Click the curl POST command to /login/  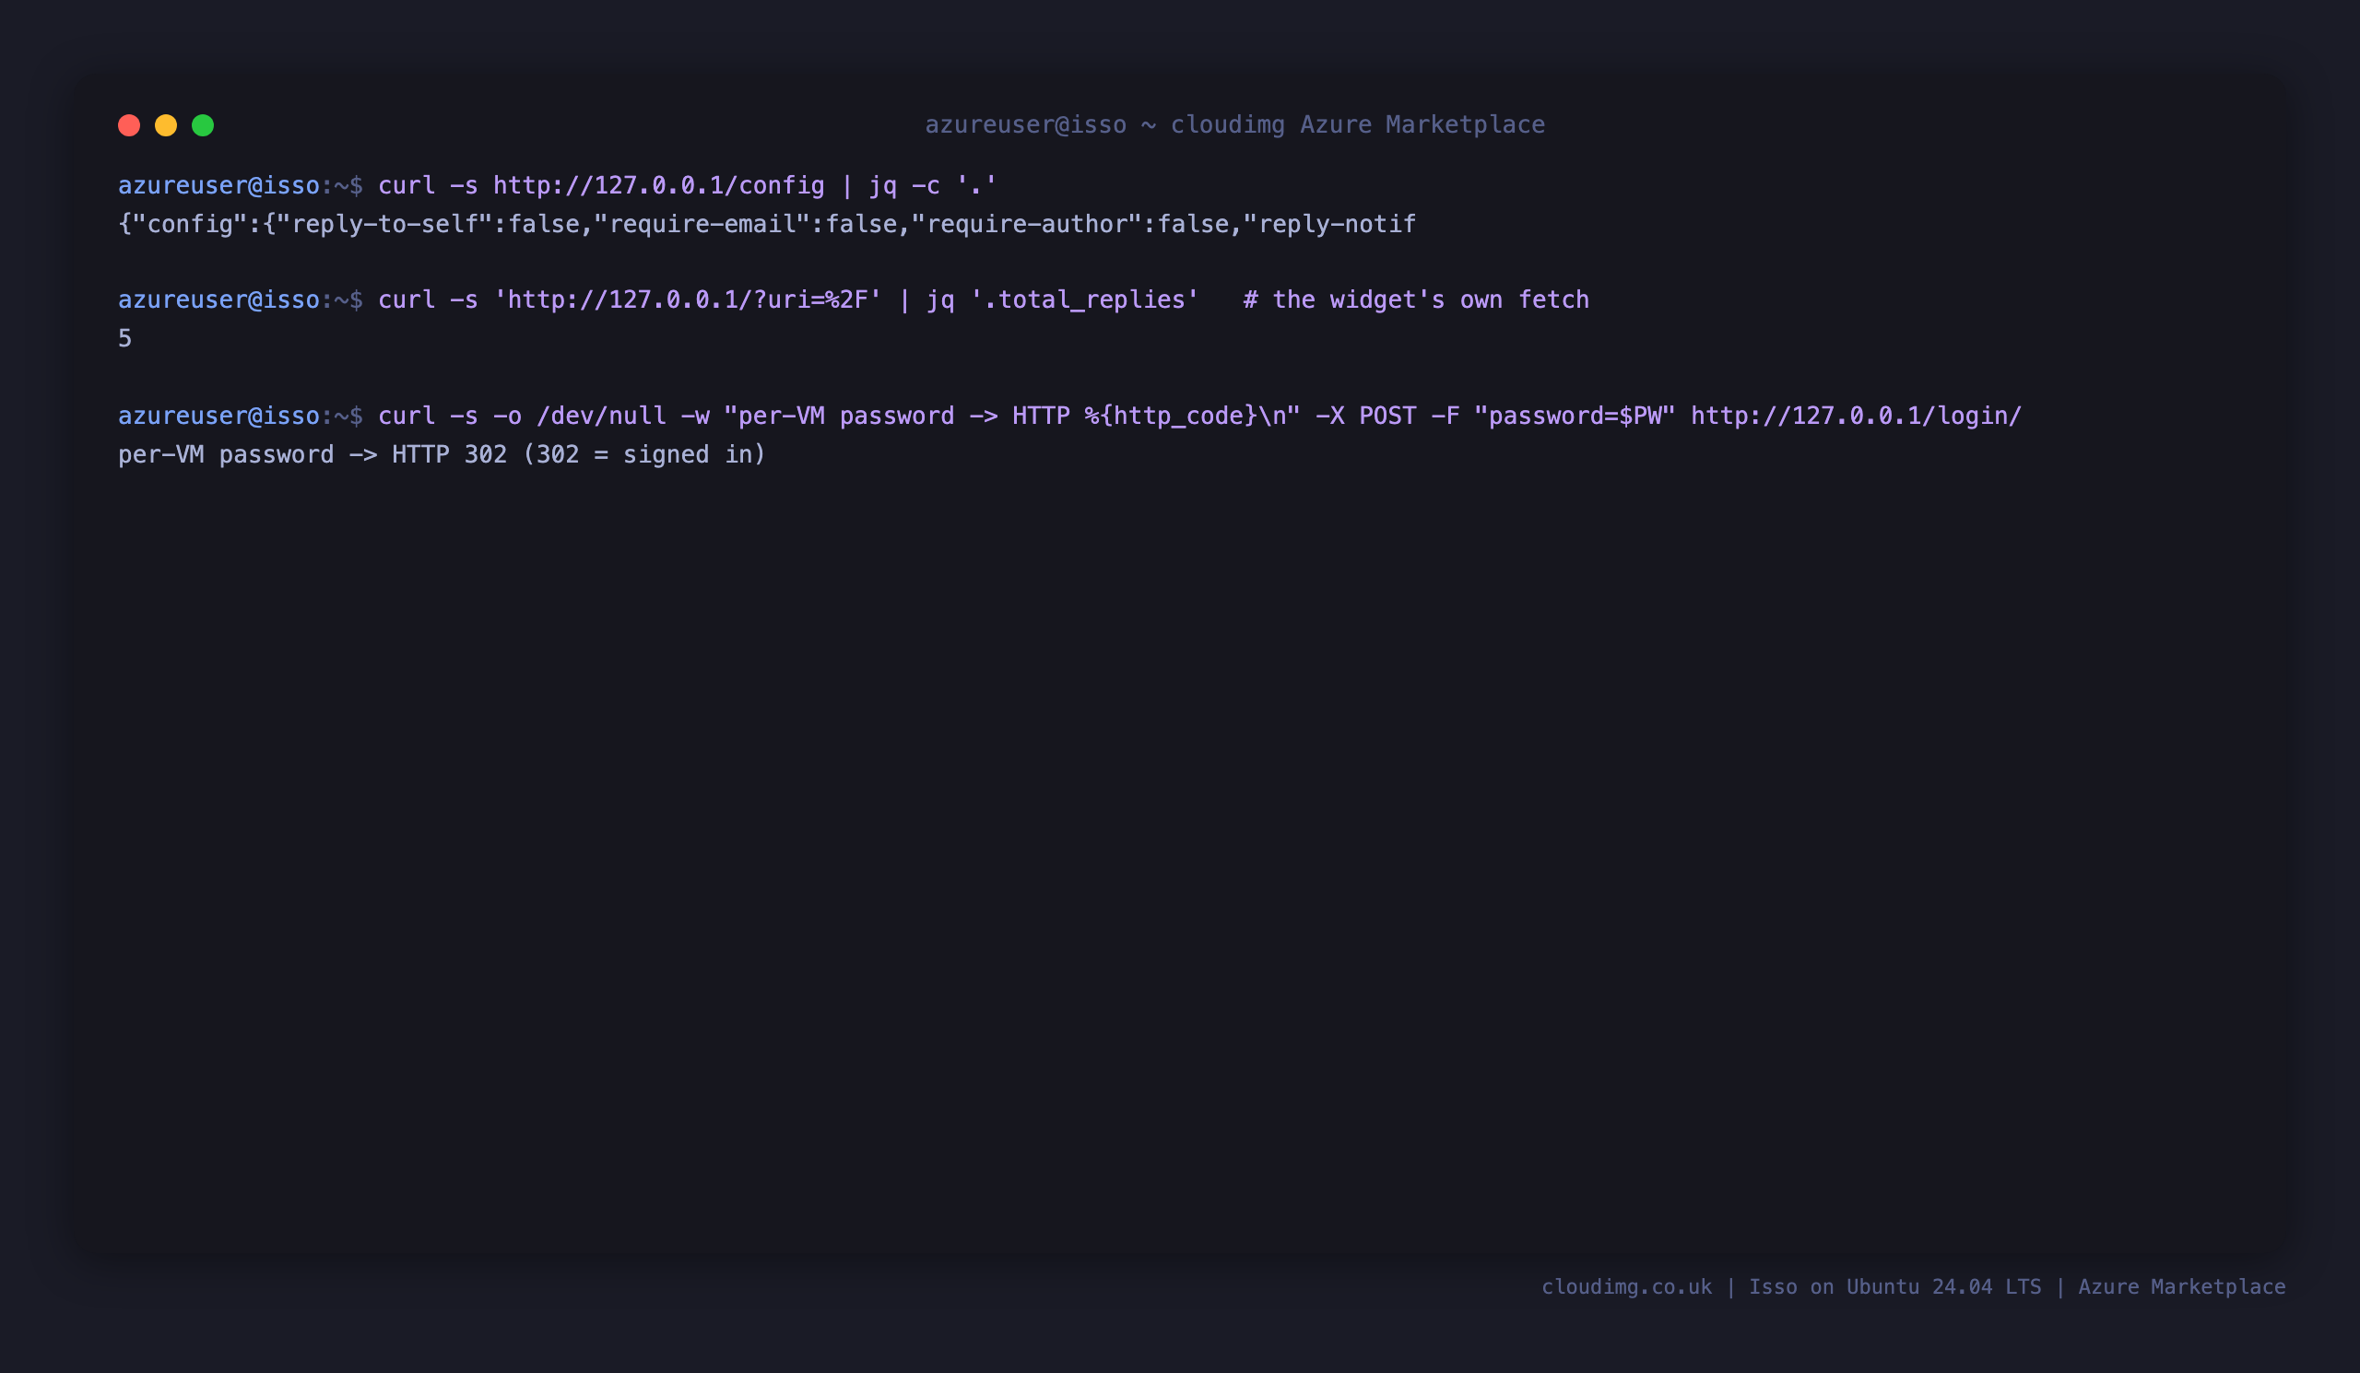pos(1199,416)
